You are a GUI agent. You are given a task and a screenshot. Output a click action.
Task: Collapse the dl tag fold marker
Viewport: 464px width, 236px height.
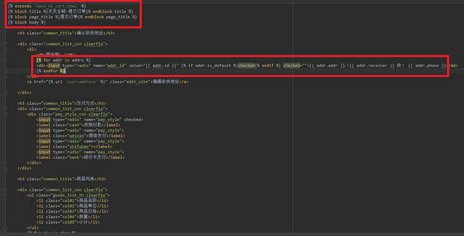coord(6,49)
